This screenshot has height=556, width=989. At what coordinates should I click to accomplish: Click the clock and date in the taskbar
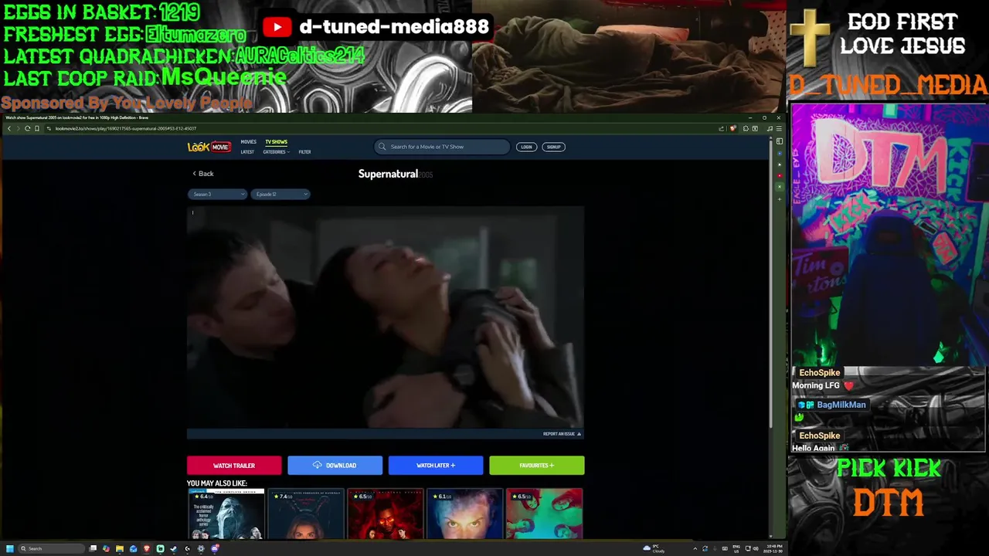(x=774, y=548)
